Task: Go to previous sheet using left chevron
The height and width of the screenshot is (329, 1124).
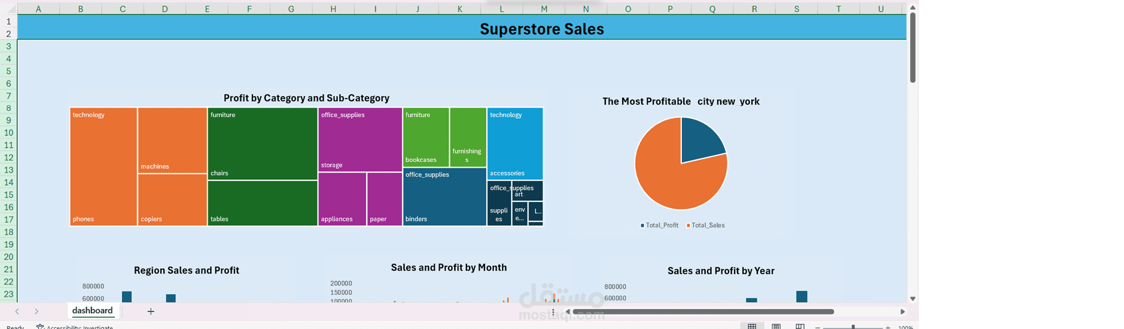Action: tap(17, 311)
